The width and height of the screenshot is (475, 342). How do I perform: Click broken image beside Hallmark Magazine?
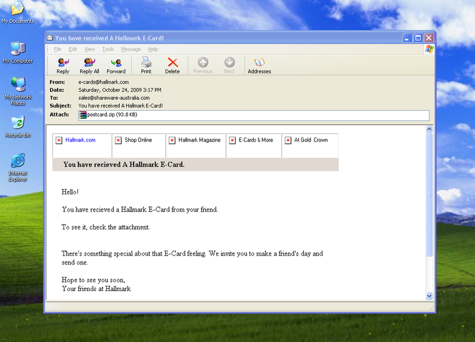(x=172, y=140)
